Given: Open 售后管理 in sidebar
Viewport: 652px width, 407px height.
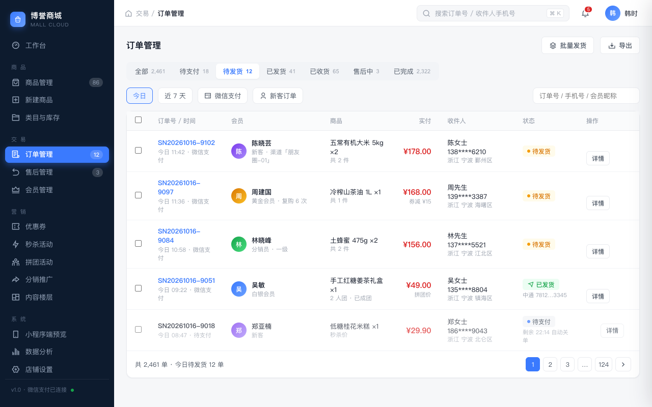Looking at the screenshot, I should pyautogui.click(x=57, y=172).
